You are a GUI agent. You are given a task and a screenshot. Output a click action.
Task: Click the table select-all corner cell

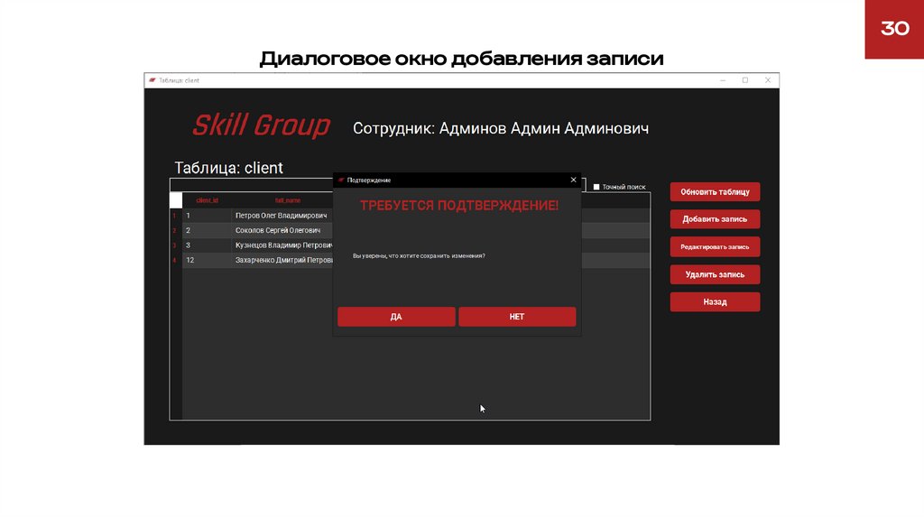tap(176, 200)
